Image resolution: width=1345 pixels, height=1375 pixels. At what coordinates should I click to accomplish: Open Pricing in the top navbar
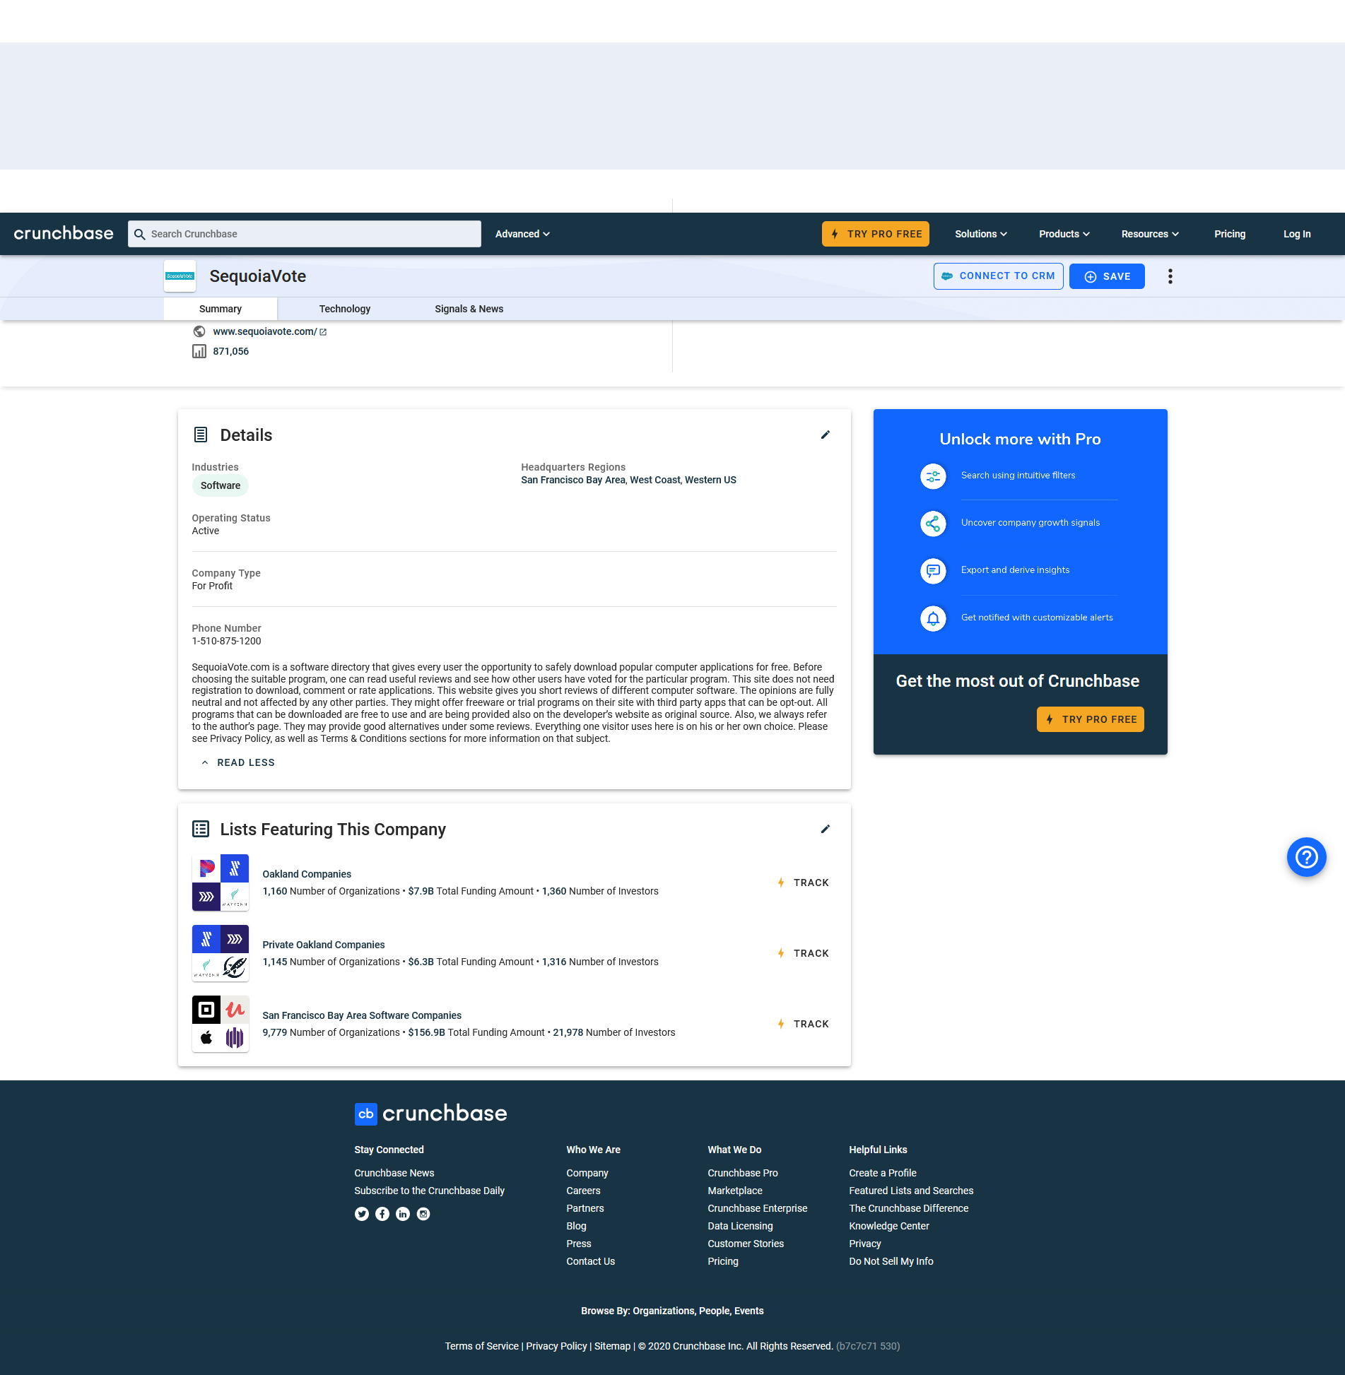click(x=1230, y=234)
